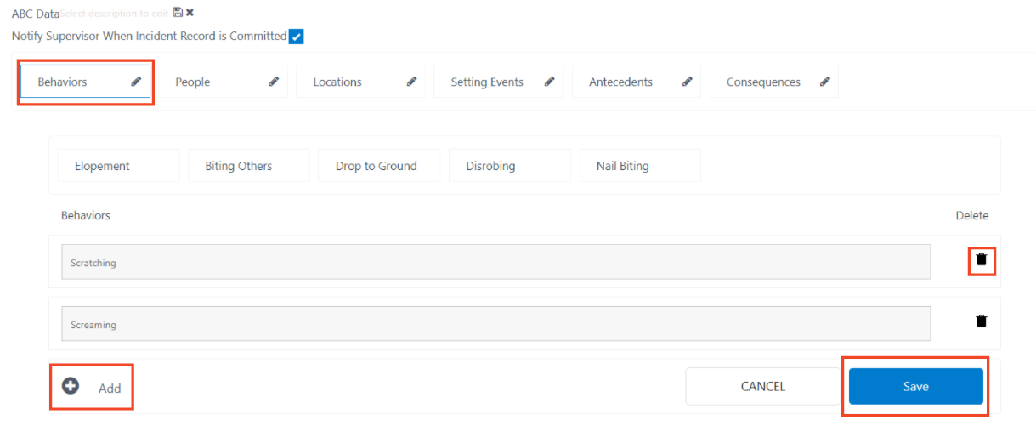Switch to the Locations tab
Image resolution: width=1036 pixels, height=426 pixels.
coord(360,82)
